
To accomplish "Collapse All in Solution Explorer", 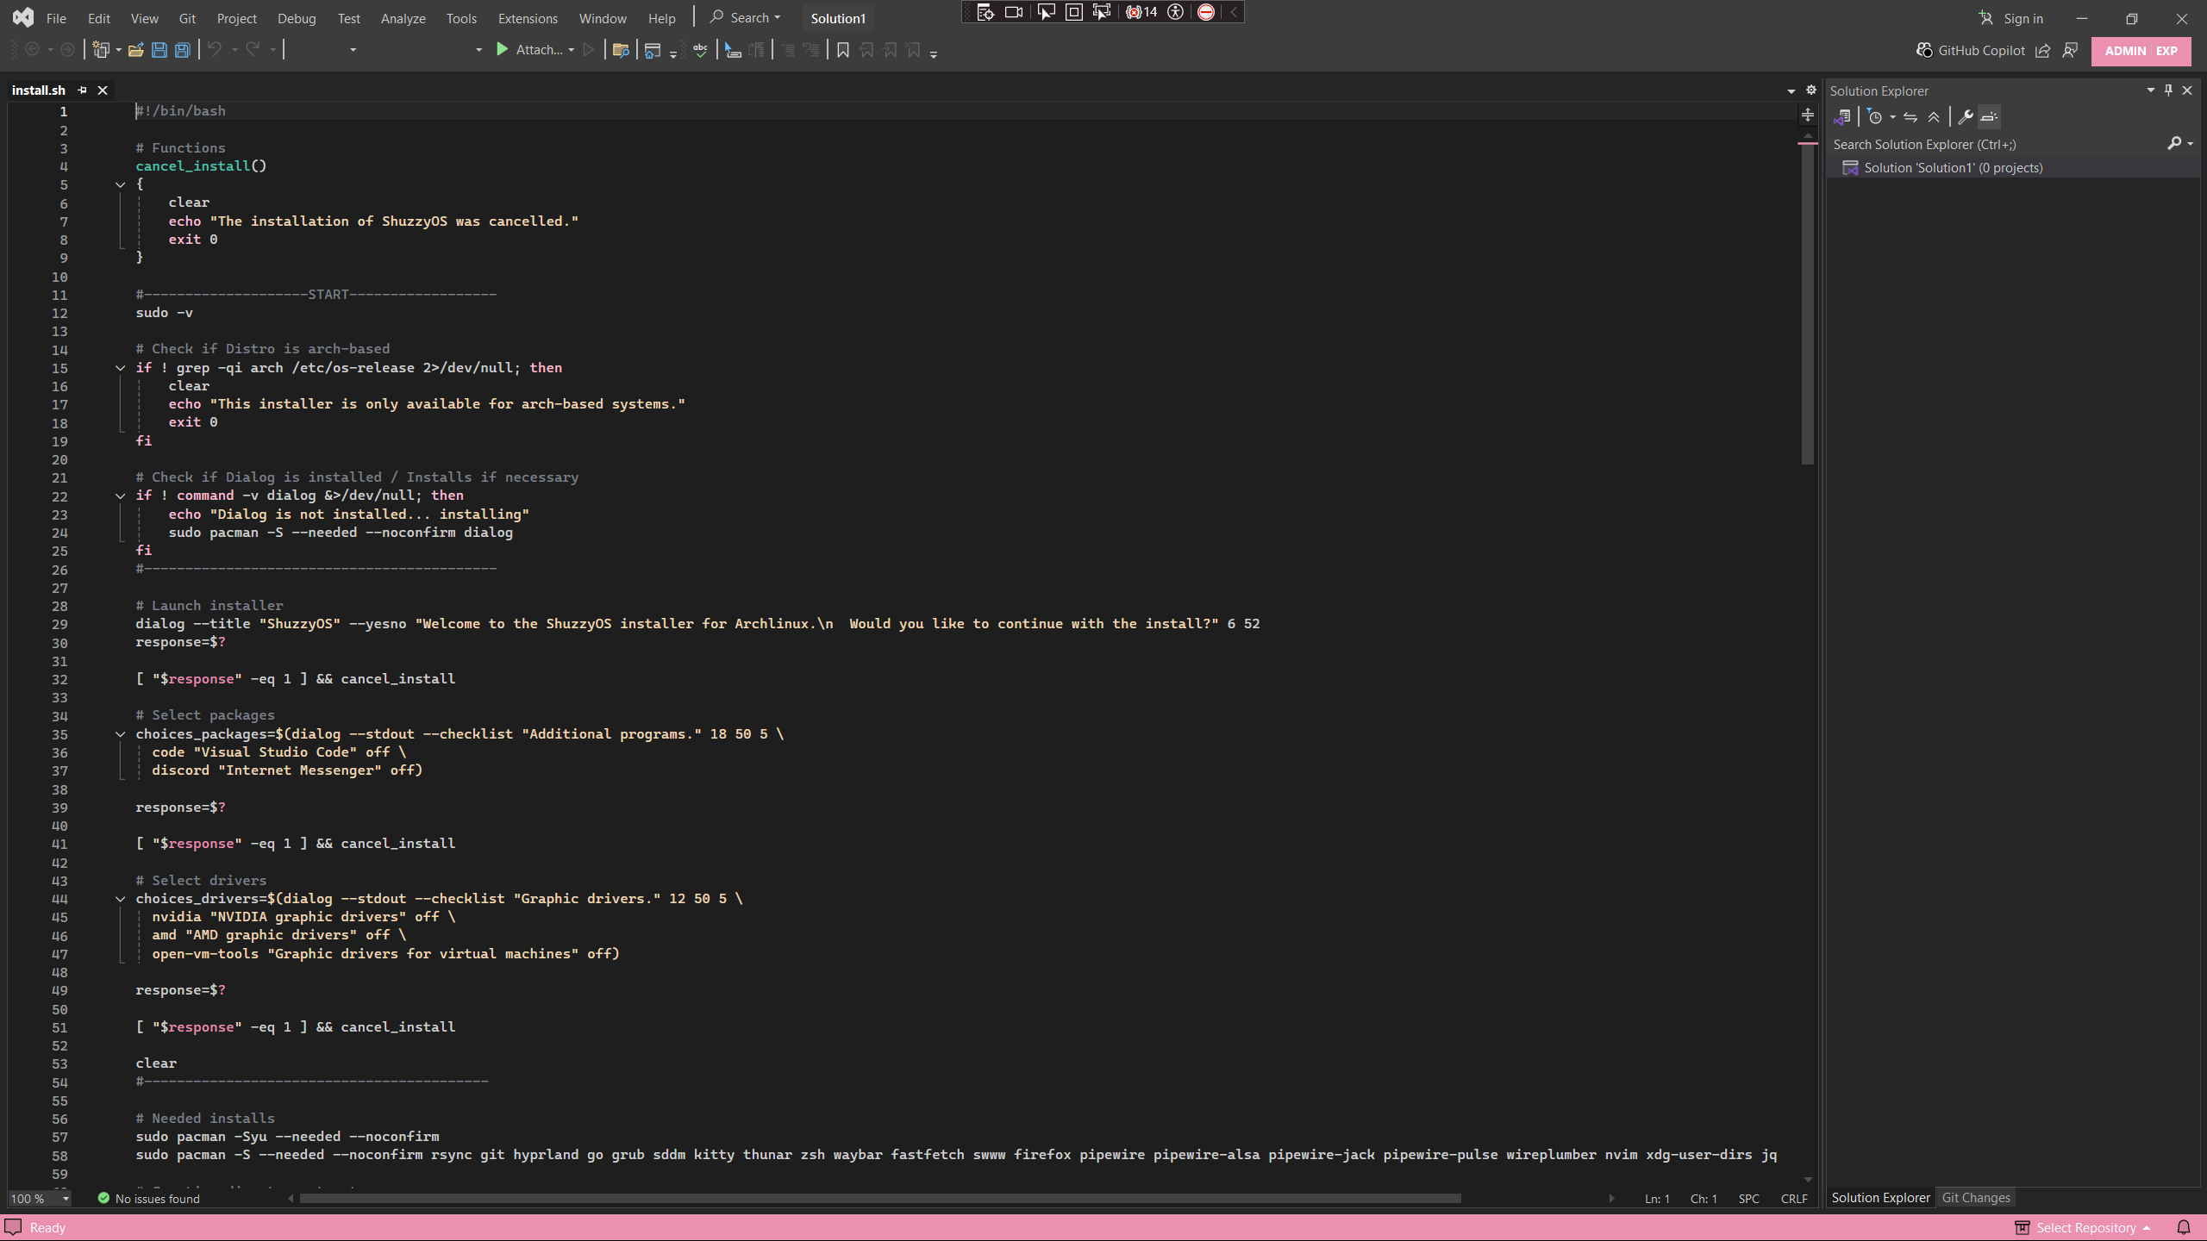I will click(x=1934, y=117).
